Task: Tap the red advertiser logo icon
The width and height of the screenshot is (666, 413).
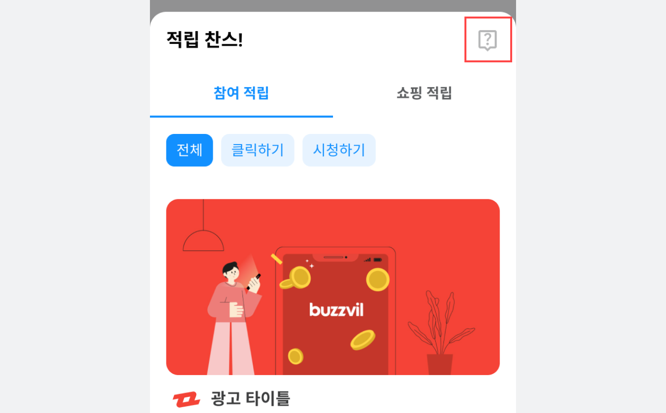Action: click(x=186, y=399)
